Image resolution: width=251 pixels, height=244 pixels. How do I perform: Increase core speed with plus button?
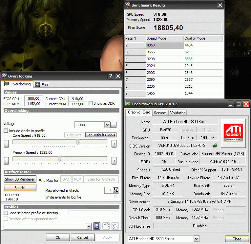[114, 144]
